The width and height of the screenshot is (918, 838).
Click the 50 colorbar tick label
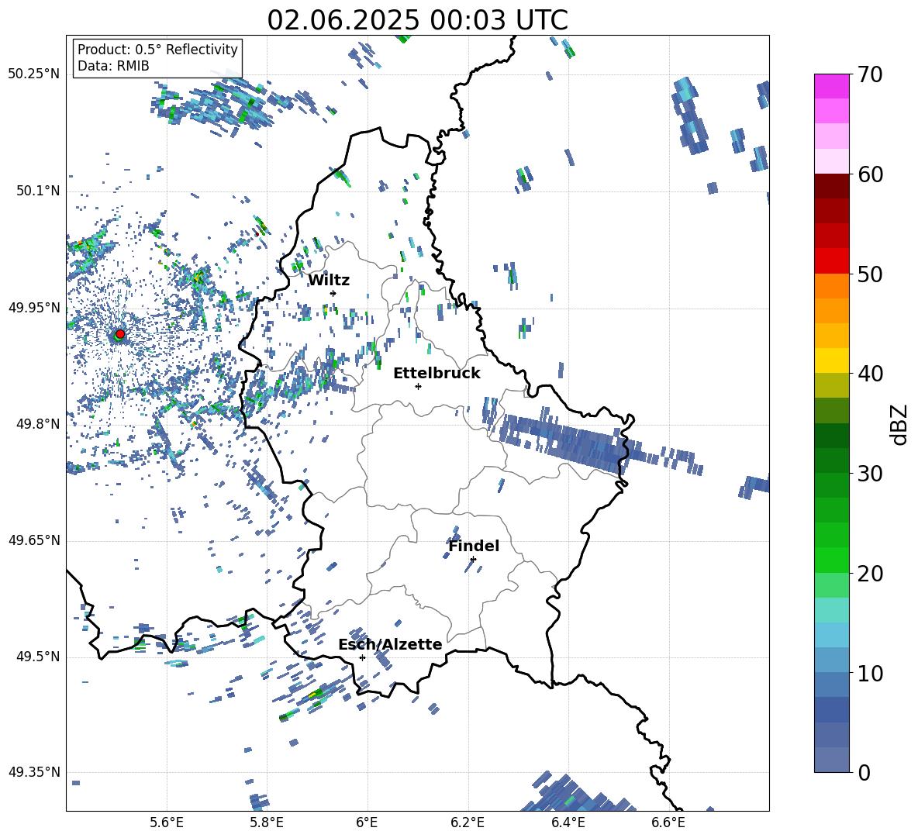870,274
